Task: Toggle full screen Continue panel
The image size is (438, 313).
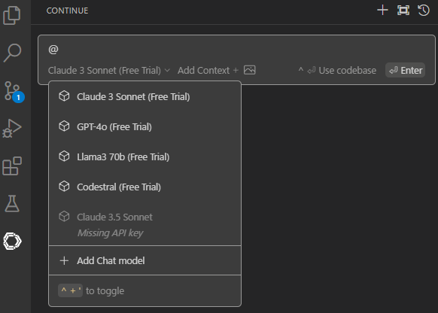Action: (x=403, y=11)
